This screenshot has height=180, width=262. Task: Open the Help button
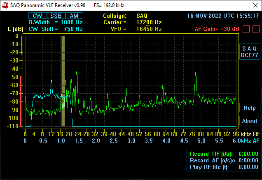point(250,108)
